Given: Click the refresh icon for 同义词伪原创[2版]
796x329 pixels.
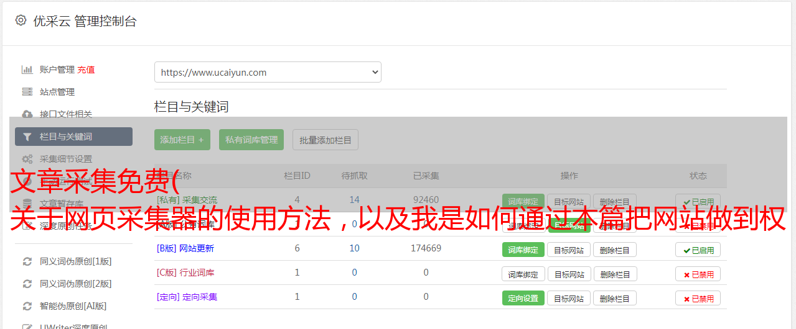Looking at the screenshot, I should pyautogui.click(x=27, y=284).
